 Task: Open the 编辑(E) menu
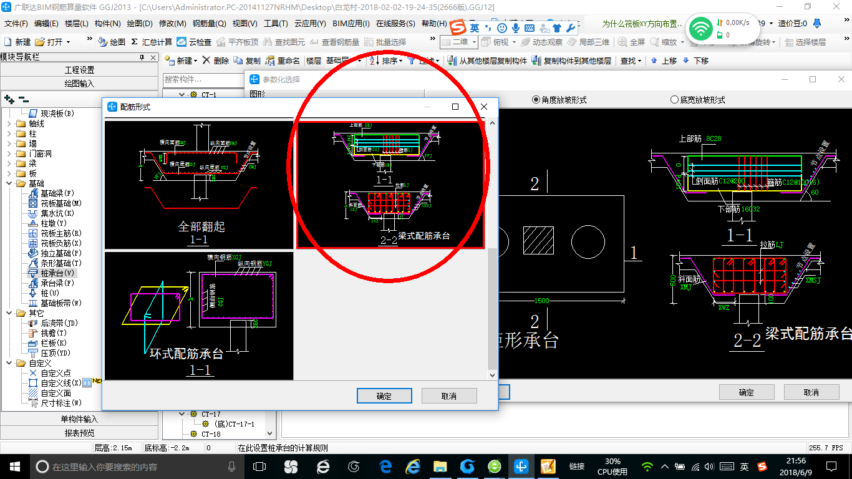46,24
